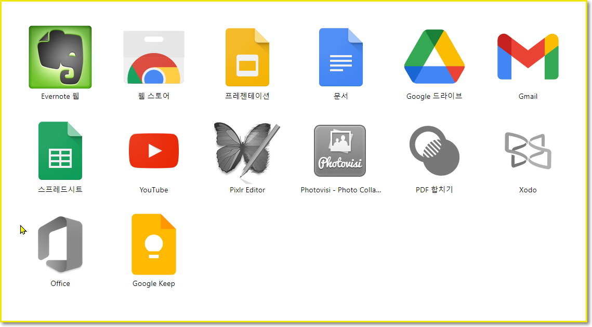This screenshot has height=327, width=592.
Task: Open the yellow Slides 프레젠테이션 icon
Action: click(247, 57)
